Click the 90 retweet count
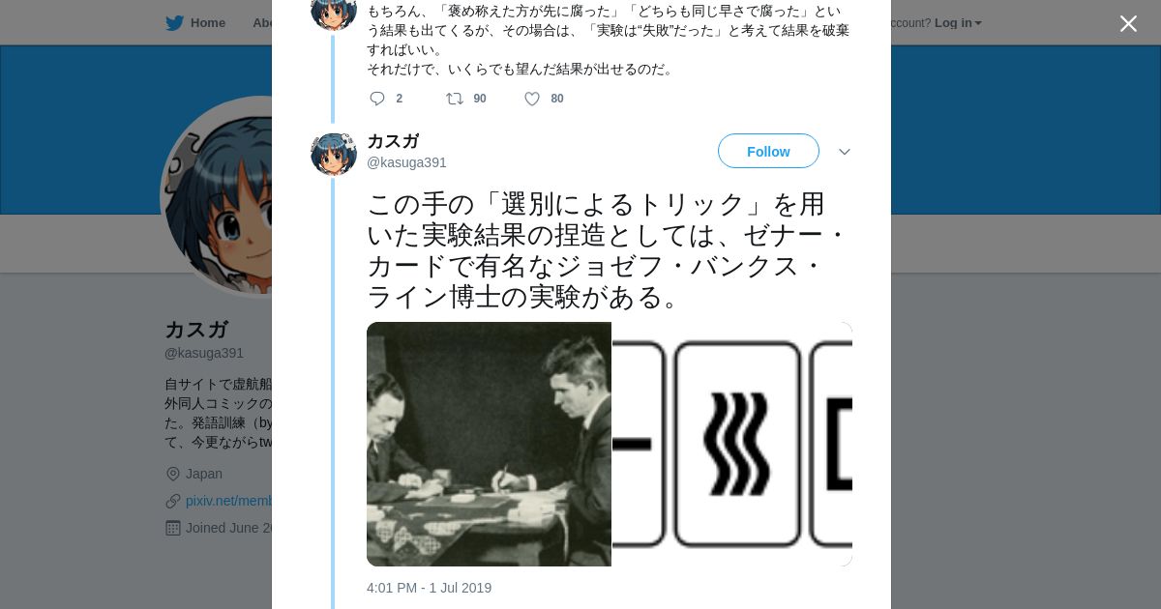 pyautogui.click(x=480, y=99)
